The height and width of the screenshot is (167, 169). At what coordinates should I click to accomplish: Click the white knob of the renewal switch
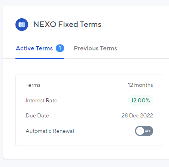click(140, 131)
